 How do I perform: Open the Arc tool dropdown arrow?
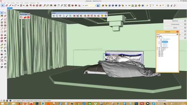(18, 6)
